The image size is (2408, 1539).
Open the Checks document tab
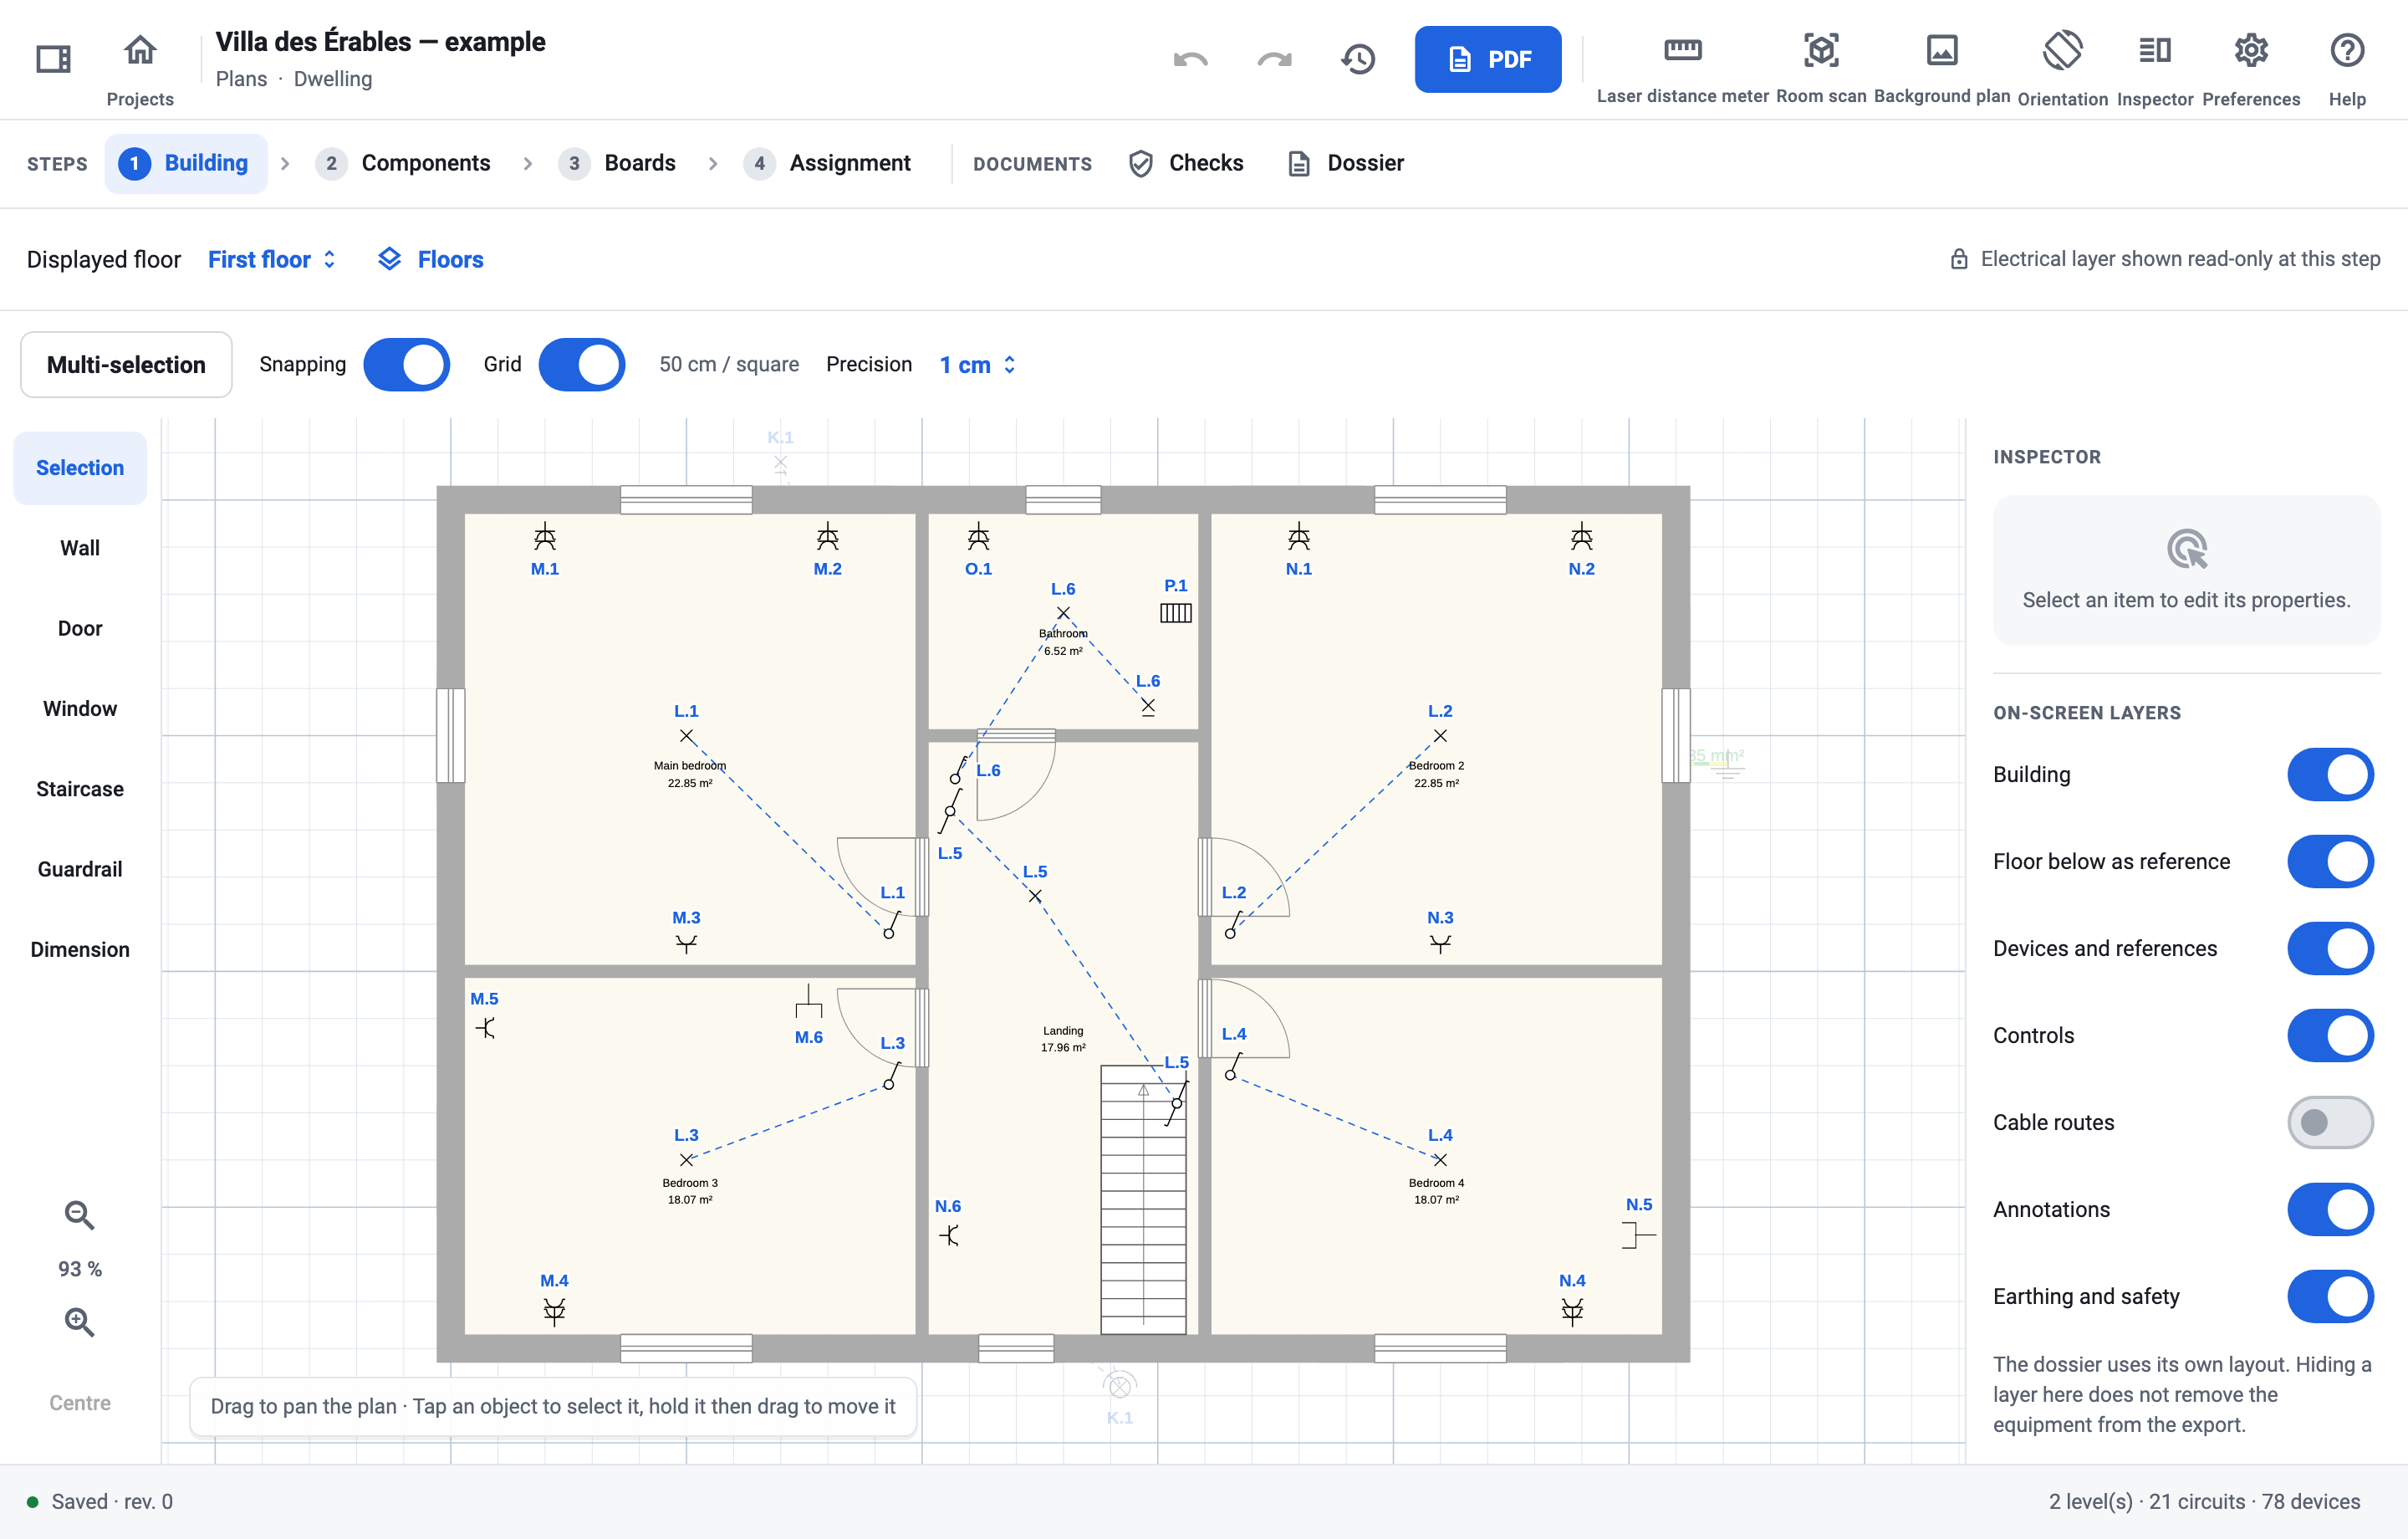(1186, 163)
